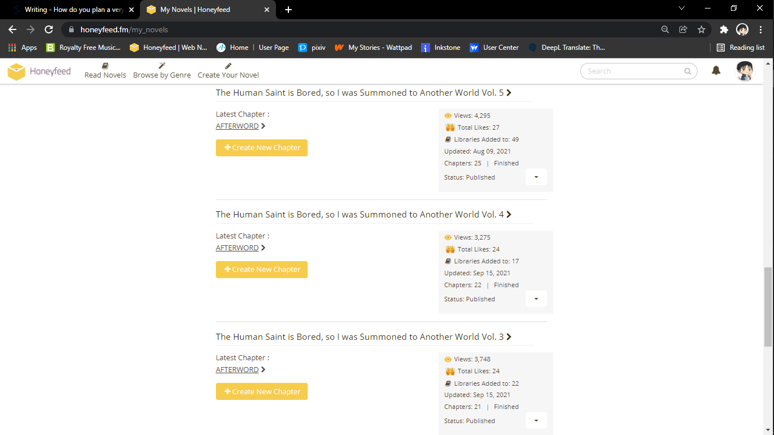774x435 pixels.
Task: Open the Chrome extensions puzzle icon
Action: pos(724,29)
